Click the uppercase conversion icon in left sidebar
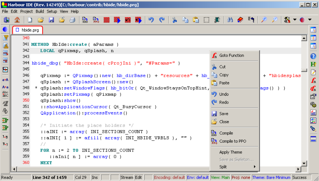This screenshot has width=319, height=181. [5, 79]
